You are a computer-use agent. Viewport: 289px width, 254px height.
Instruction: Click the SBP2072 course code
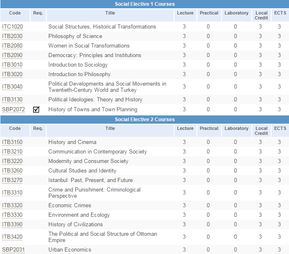click(13, 110)
